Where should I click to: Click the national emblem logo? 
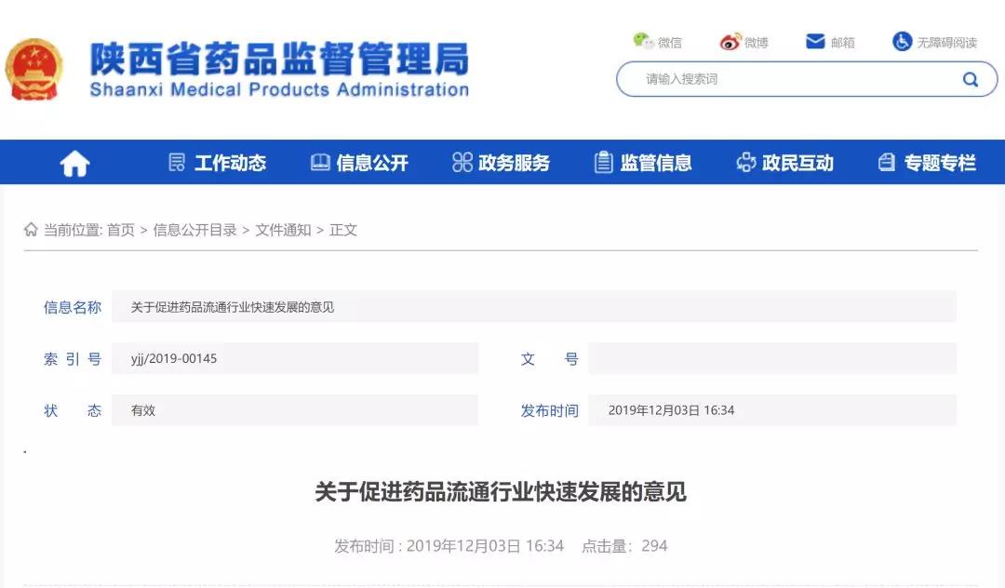(x=34, y=70)
